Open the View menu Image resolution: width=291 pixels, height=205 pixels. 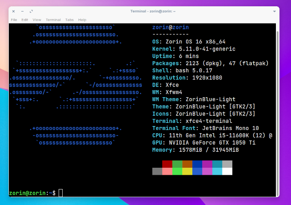coord(37,20)
